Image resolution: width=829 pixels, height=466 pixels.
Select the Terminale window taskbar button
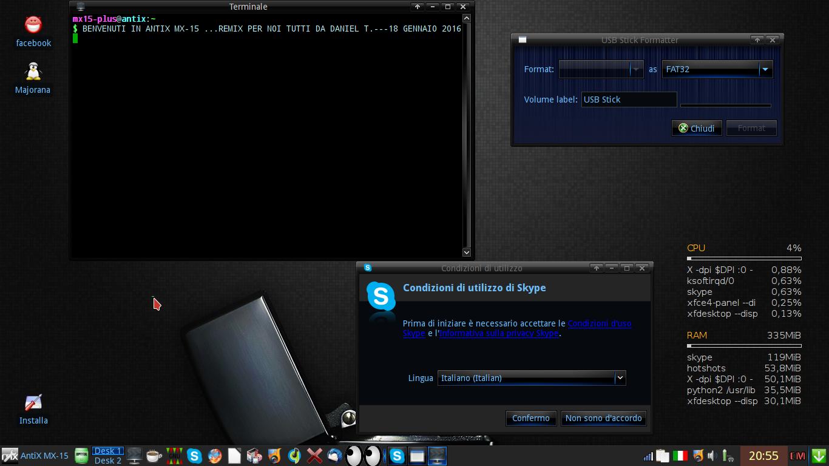point(437,456)
